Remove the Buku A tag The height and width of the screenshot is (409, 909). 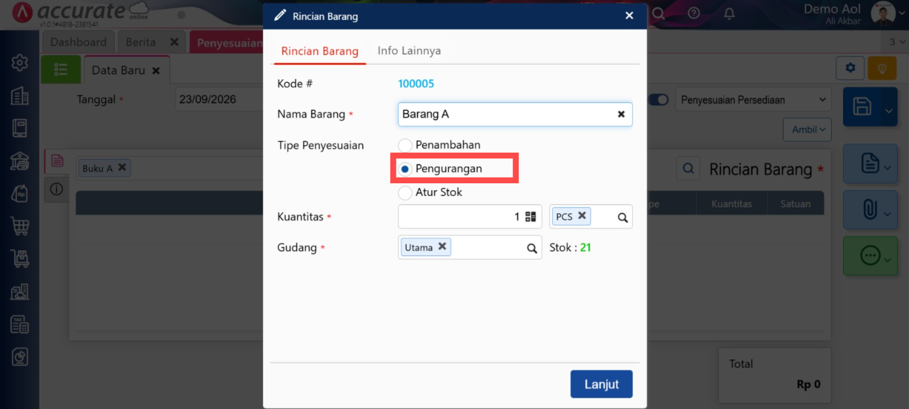[x=122, y=167]
